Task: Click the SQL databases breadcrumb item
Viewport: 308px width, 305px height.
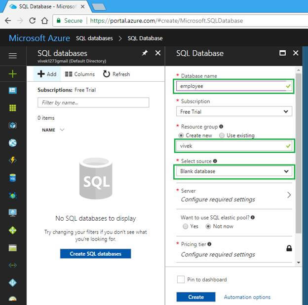Action: coord(94,38)
